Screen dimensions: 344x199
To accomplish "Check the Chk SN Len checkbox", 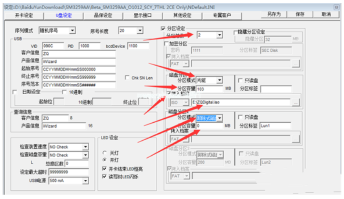I will click(127, 78).
